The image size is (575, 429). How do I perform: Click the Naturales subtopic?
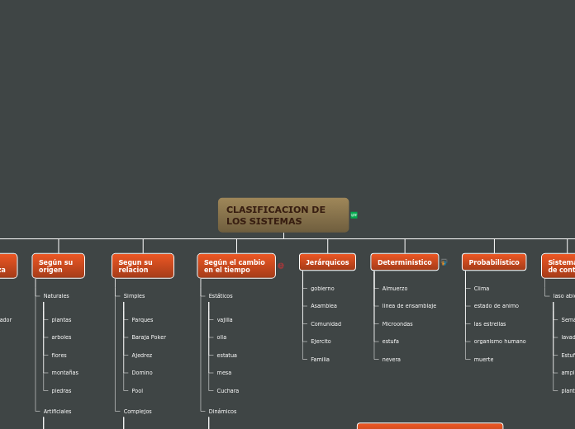point(56,295)
